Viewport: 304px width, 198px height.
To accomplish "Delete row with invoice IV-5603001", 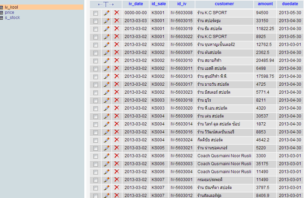I will (x=117, y=179).
